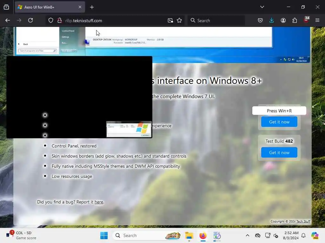325x243 pixels.
Task: Click Get it now under Test Build 482
Action: pyautogui.click(x=279, y=153)
